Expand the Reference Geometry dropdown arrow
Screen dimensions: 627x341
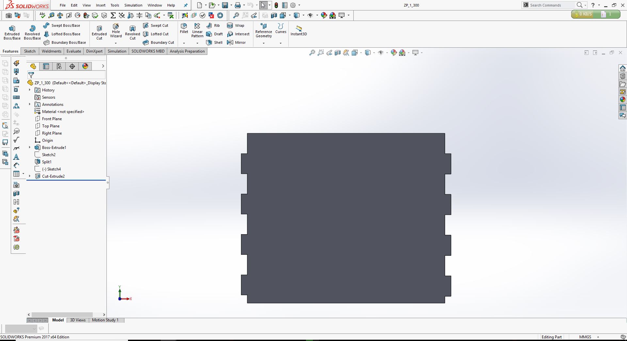coord(264,43)
